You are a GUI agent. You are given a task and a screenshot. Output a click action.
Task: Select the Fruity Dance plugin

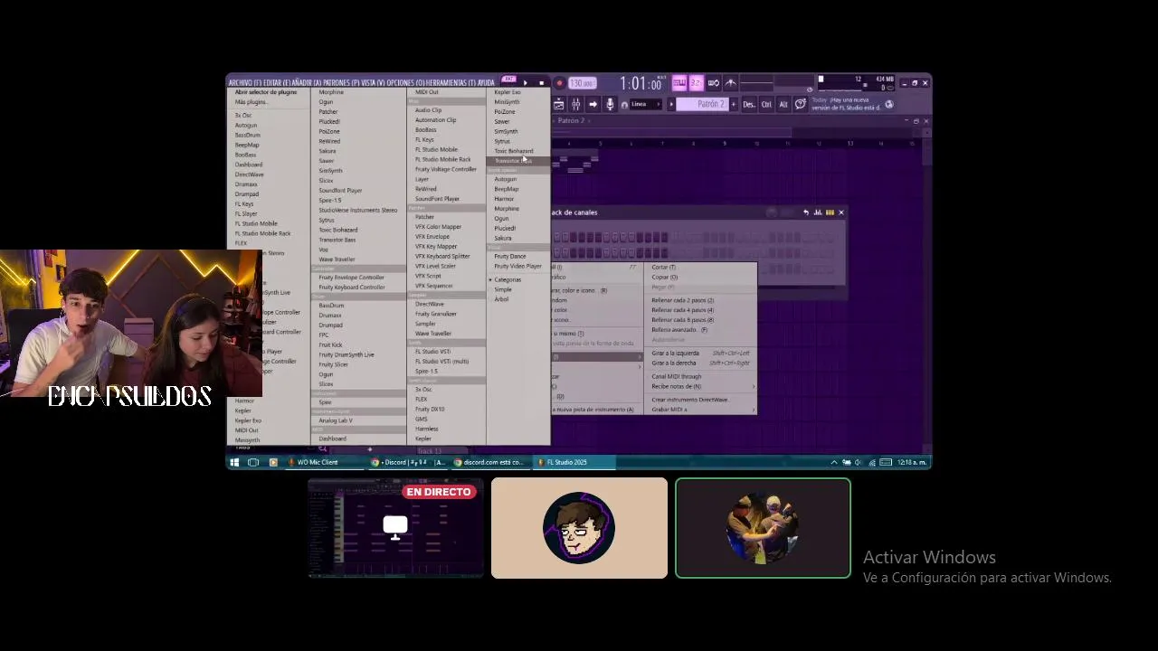(510, 256)
